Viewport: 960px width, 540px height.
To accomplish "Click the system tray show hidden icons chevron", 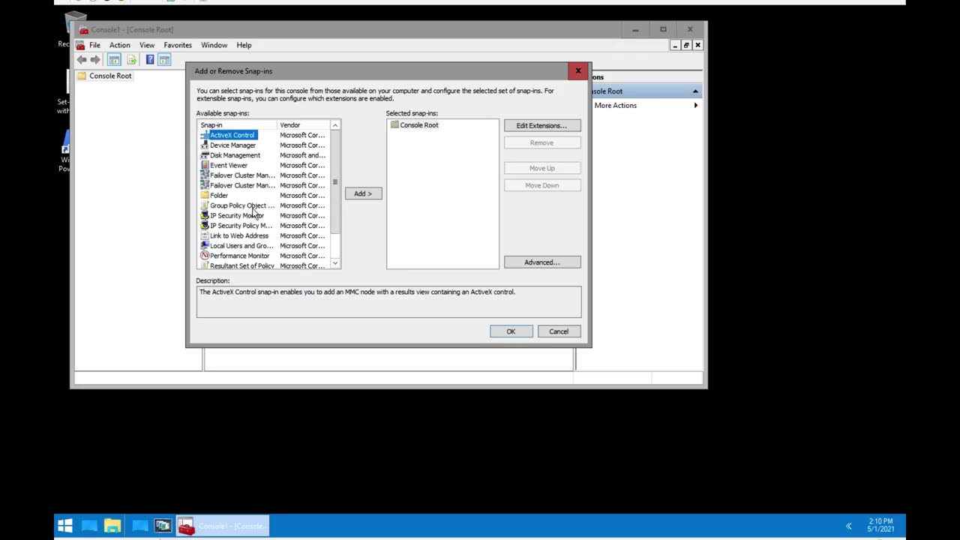I will click(849, 526).
